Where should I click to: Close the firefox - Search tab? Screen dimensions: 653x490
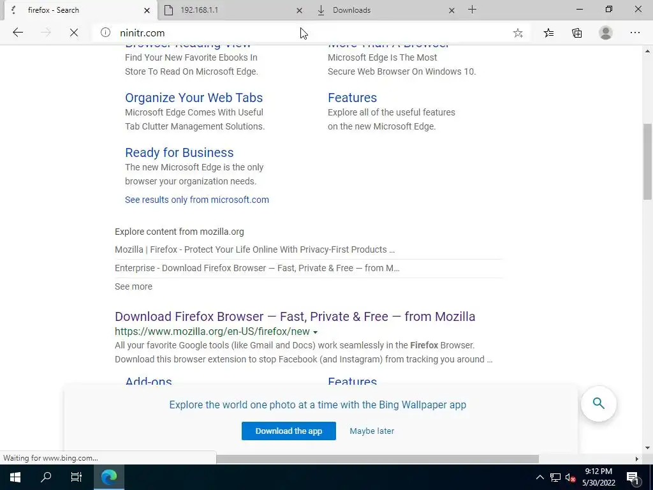[x=147, y=10]
